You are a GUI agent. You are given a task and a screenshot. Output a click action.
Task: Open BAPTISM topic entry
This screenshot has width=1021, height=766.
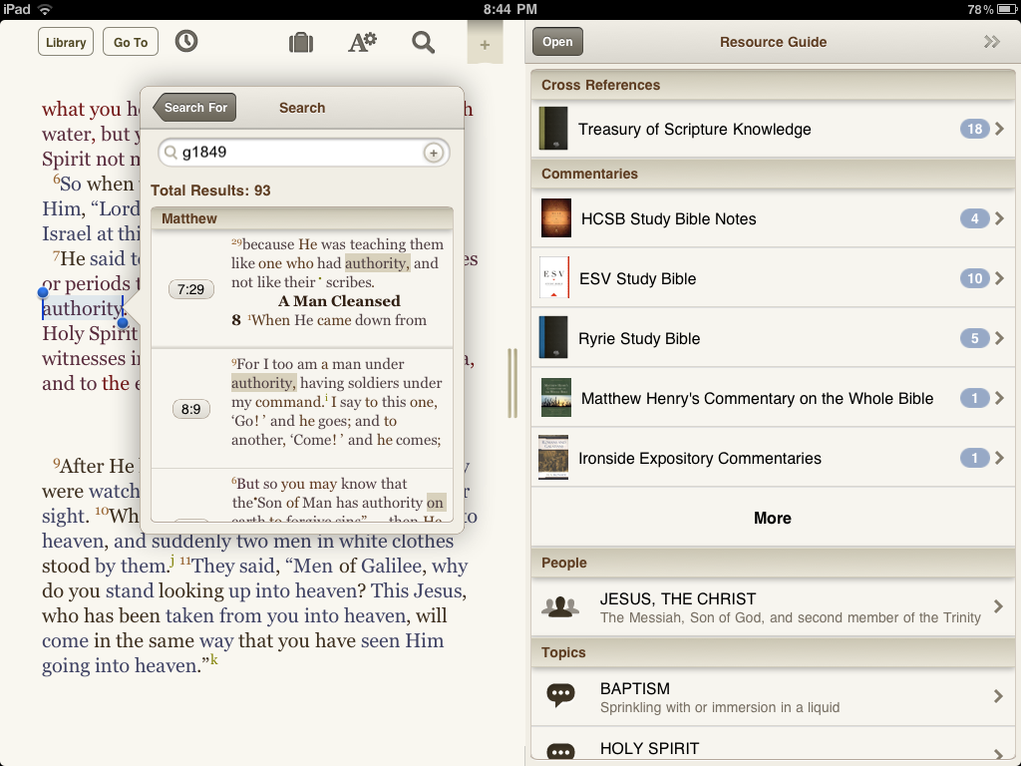773,697
